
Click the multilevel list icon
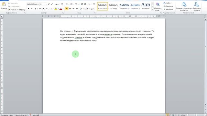(76, 4)
